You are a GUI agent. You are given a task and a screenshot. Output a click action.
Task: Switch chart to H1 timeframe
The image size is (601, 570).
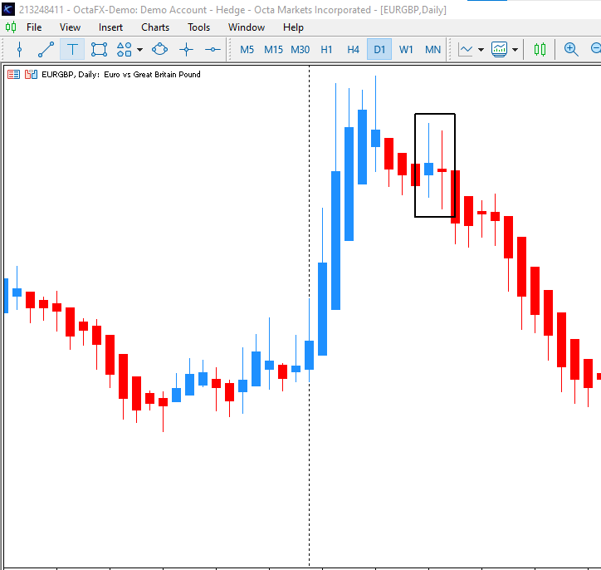[326, 50]
